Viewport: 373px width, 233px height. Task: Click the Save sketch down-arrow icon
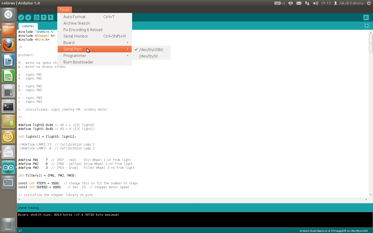(x=51, y=17)
